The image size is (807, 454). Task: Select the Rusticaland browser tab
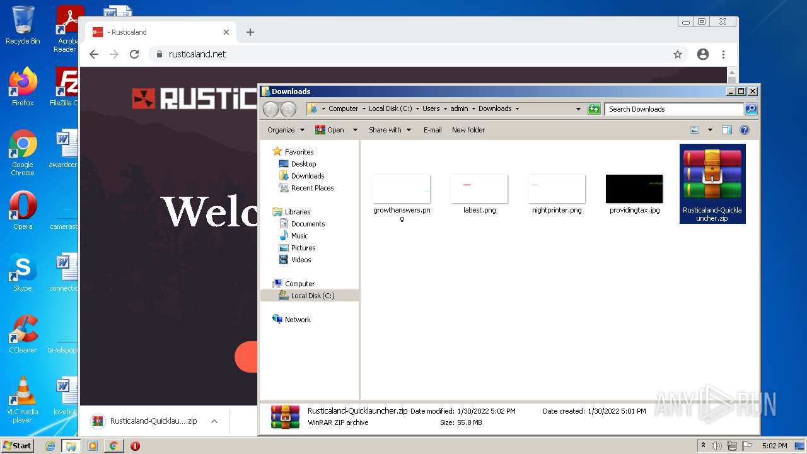[x=161, y=32]
